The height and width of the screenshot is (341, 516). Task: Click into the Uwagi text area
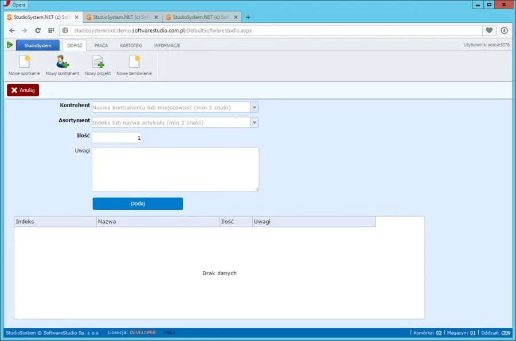[x=175, y=169]
